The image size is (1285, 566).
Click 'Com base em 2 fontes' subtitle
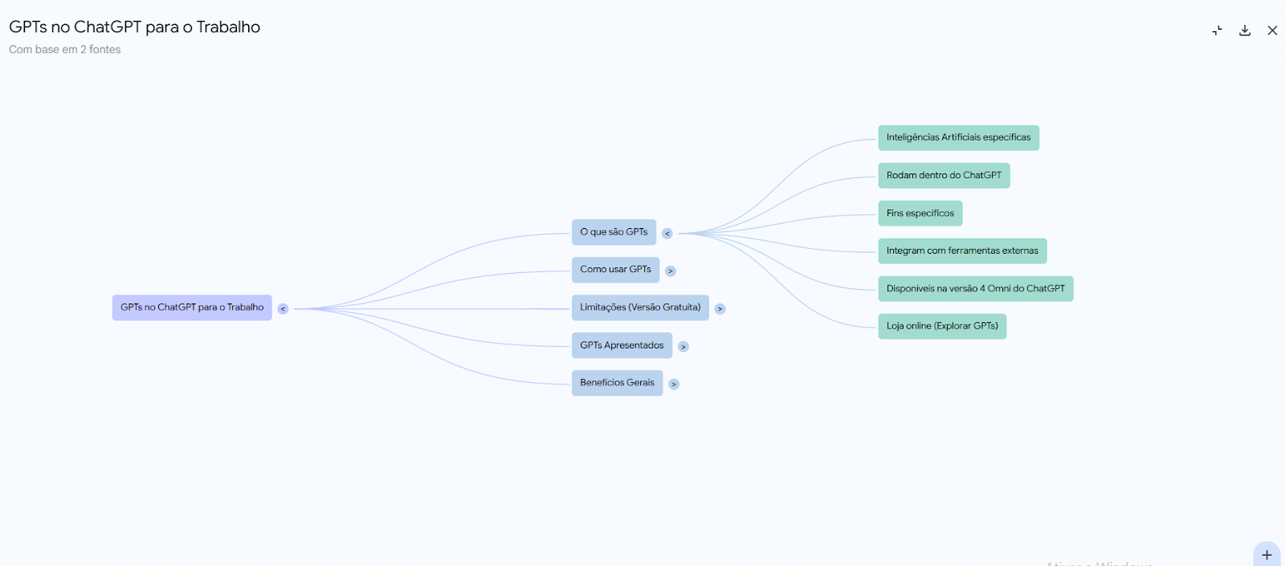pyautogui.click(x=65, y=50)
